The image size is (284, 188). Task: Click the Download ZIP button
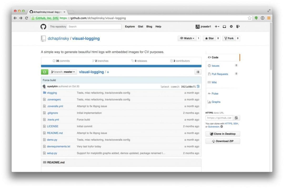(x=223, y=141)
